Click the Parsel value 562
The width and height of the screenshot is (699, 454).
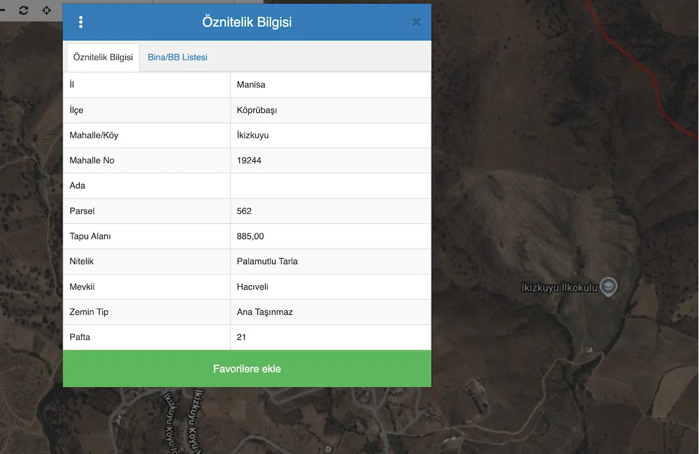pos(245,211)
